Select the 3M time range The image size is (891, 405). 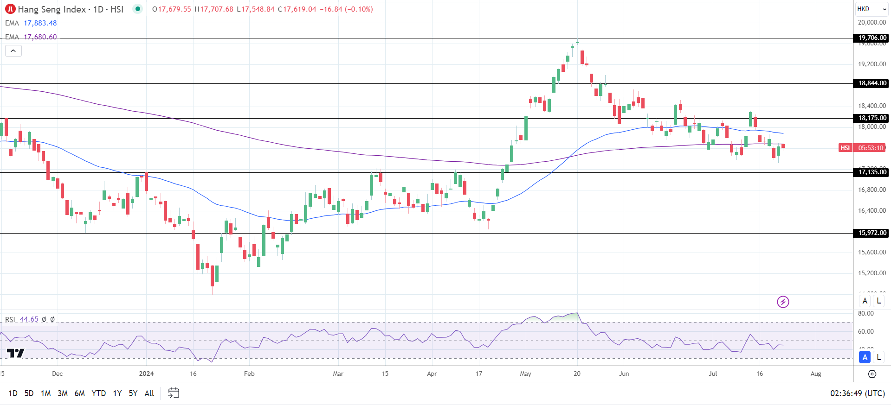pyautogui.click(x=63, y=393)
